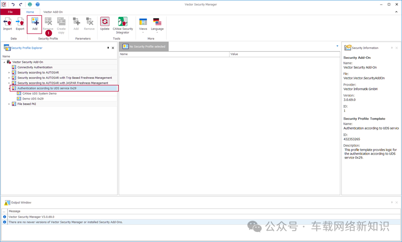The image size is (402, 242).
Task: Click the Import data icon
Action: coord(7,22)
